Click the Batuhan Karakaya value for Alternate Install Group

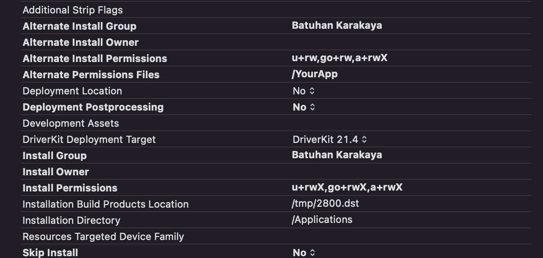[x=337, y=26]
